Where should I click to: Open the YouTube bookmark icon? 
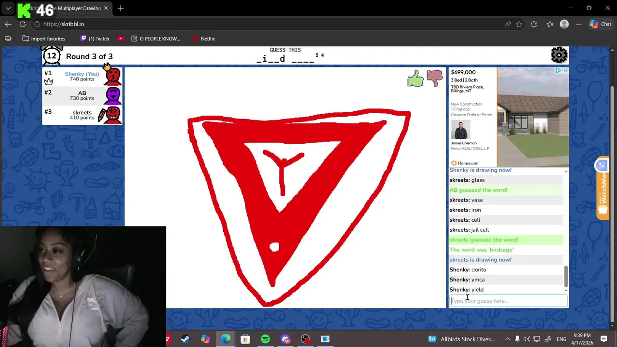point(121,39)
